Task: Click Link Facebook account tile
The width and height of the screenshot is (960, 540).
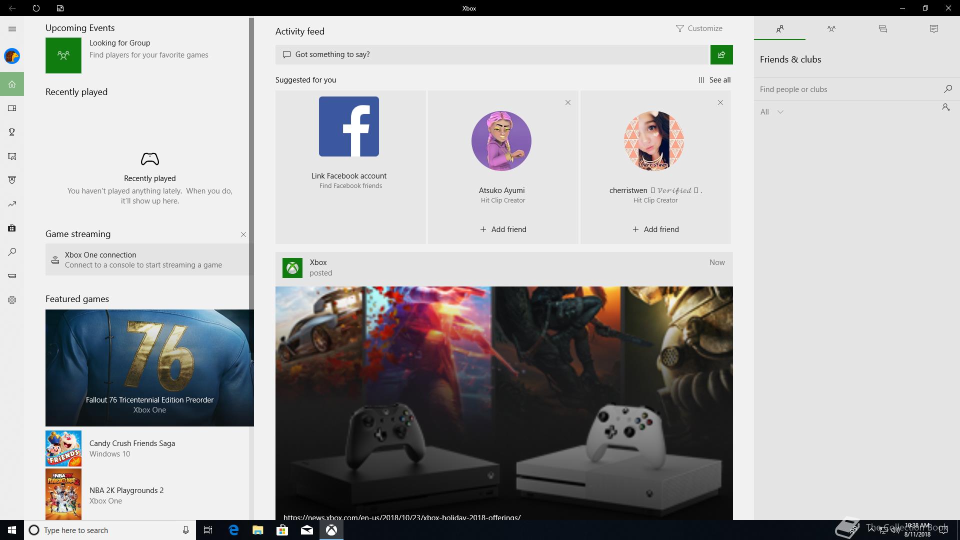Action: tap(350, 167)
